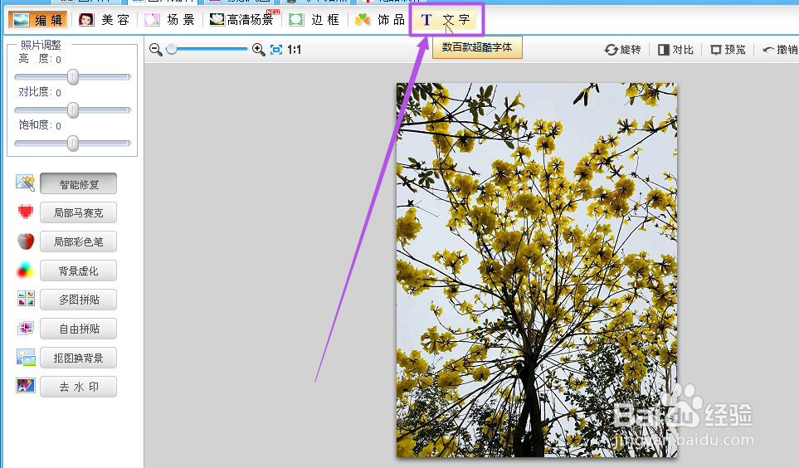Click the 局部马赛克 mosaic button

pos(79,212)
